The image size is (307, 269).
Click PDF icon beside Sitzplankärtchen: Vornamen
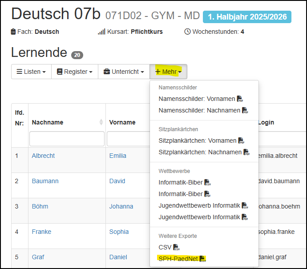pos(241,141)
